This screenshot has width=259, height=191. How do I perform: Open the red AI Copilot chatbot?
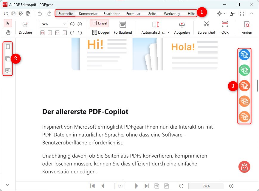244,167
